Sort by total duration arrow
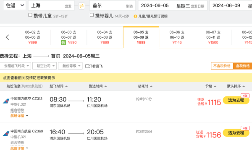 coord(151,86)
